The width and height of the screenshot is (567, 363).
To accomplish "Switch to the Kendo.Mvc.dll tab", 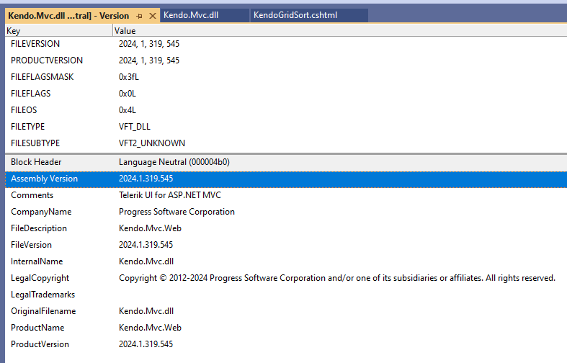I will 205,15.
